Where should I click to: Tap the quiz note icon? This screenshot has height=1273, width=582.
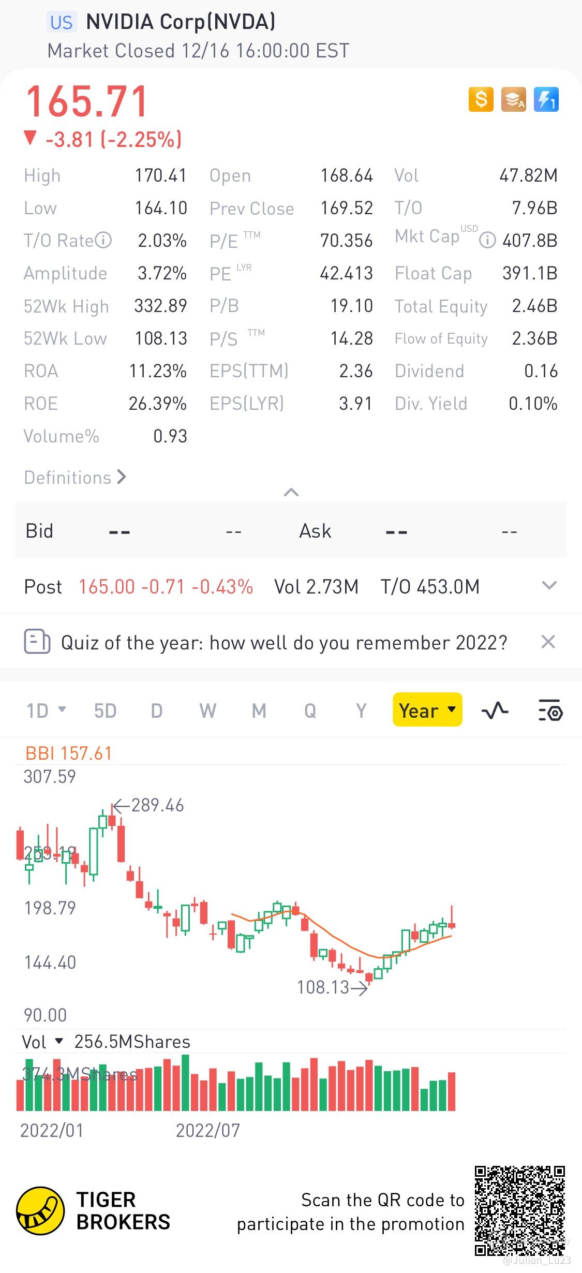click(x=37, y=642)
